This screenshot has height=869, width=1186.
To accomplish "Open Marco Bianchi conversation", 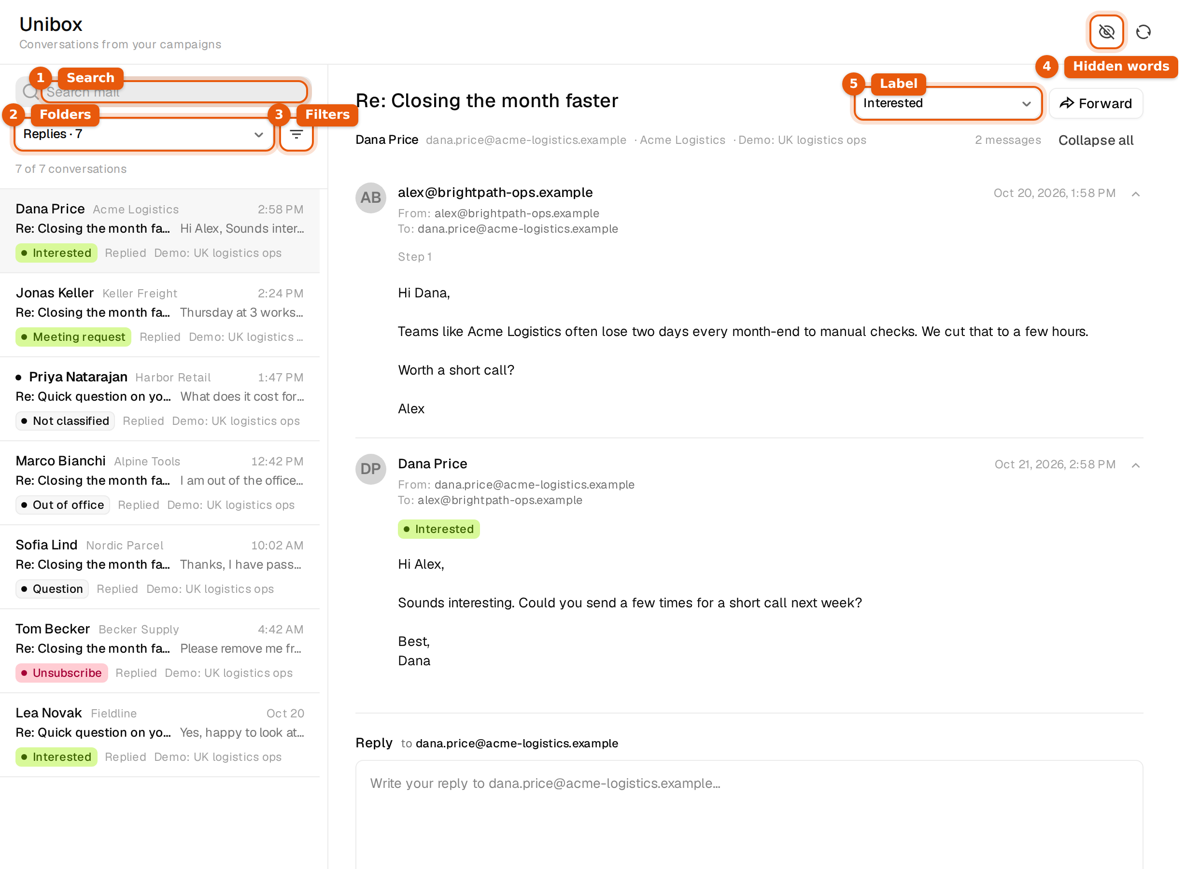I will 160,483.
